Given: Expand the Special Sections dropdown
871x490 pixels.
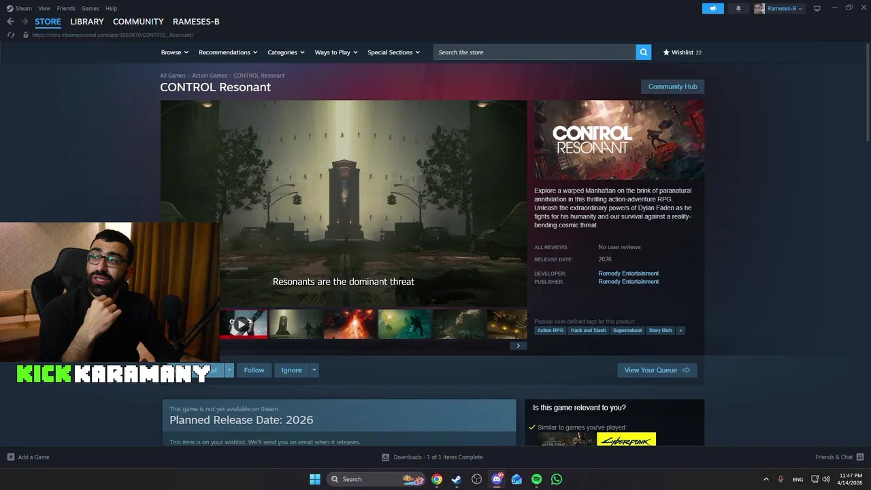Looking at the screenshot, I should 394,52.
